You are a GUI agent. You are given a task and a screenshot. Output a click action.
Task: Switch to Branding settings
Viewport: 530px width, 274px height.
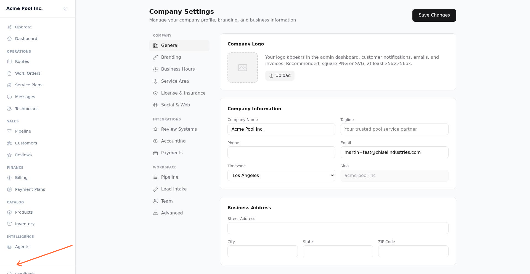tap(179, 57)
